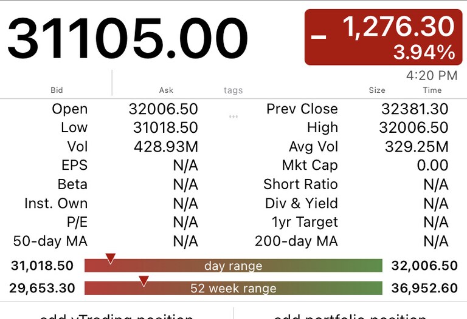This screenshot has height=319, width=467.
Task: Select the Time column header
Action: (x=432, y=90)
